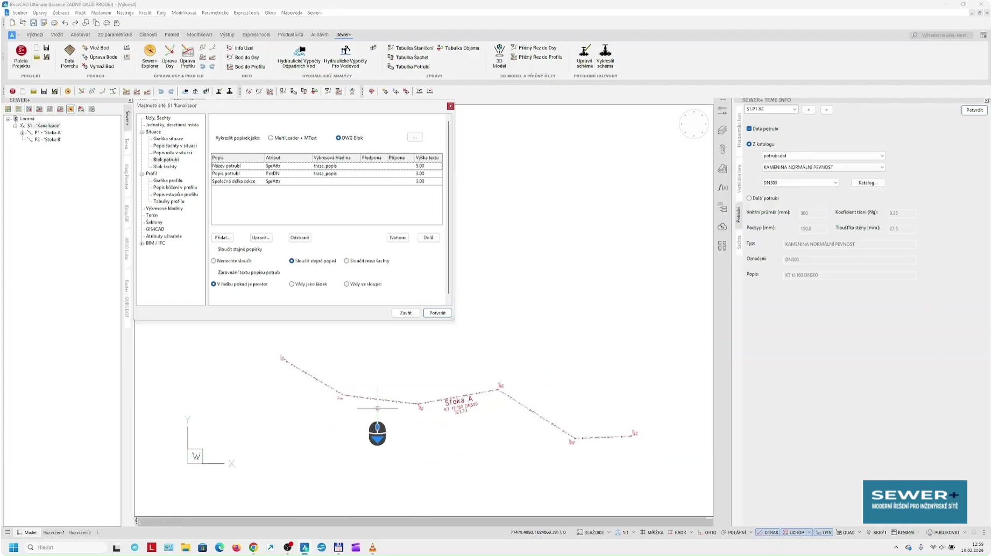Select the Nenechte sloučit radio option
This screenshot has height=556, width=992.
[x=214, y=261]
